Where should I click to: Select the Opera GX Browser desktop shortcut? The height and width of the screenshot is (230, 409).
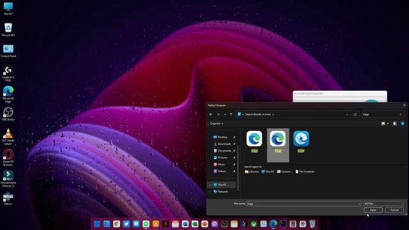[8, 158]
